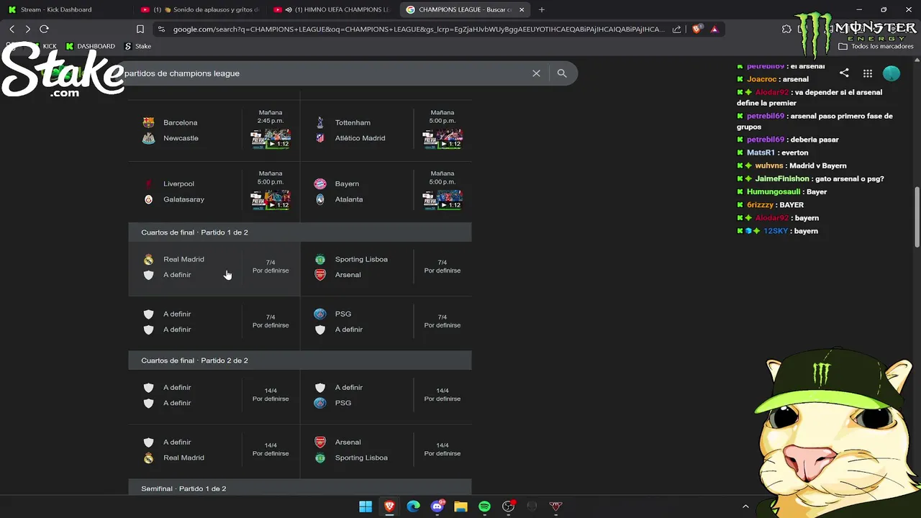Image resolution: width=921 pixels, height=518 pixels.
Task: Open the red-winged app on the taskbar
Action: coord(555,506)
